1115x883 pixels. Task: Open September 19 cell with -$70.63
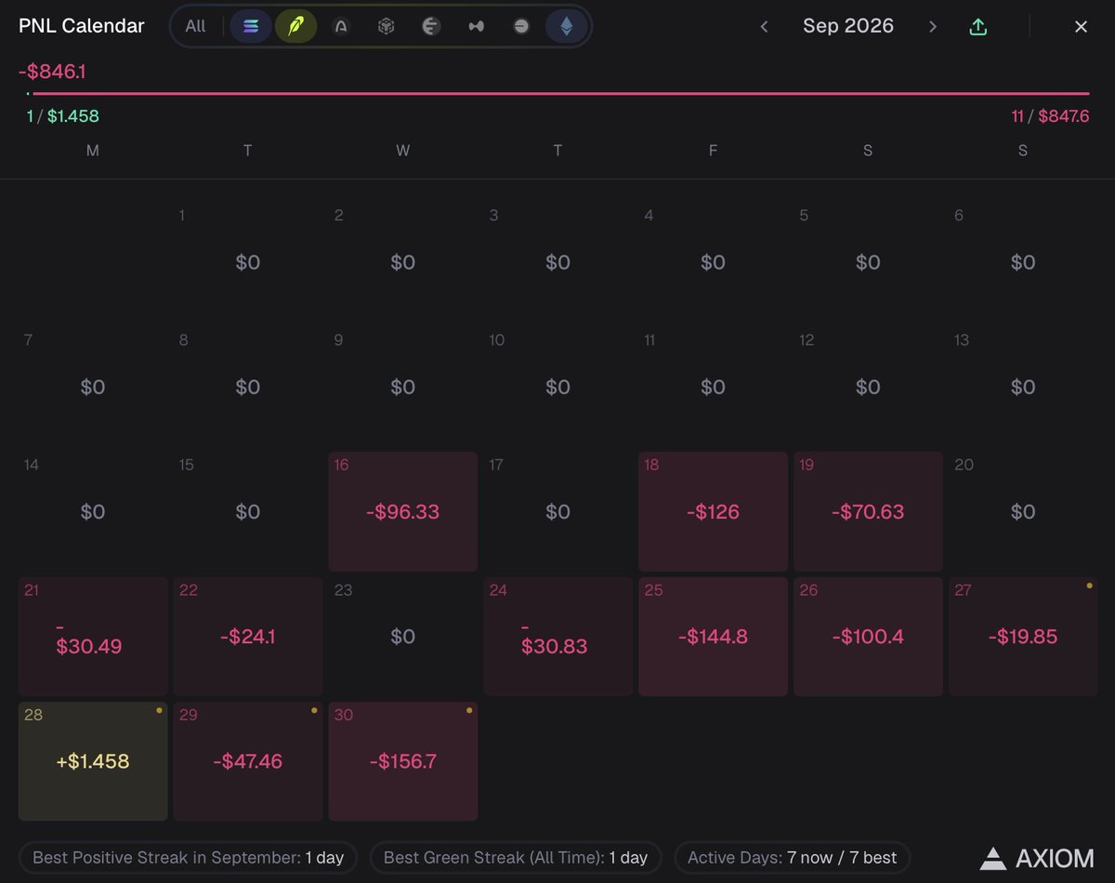pos(868,511)
